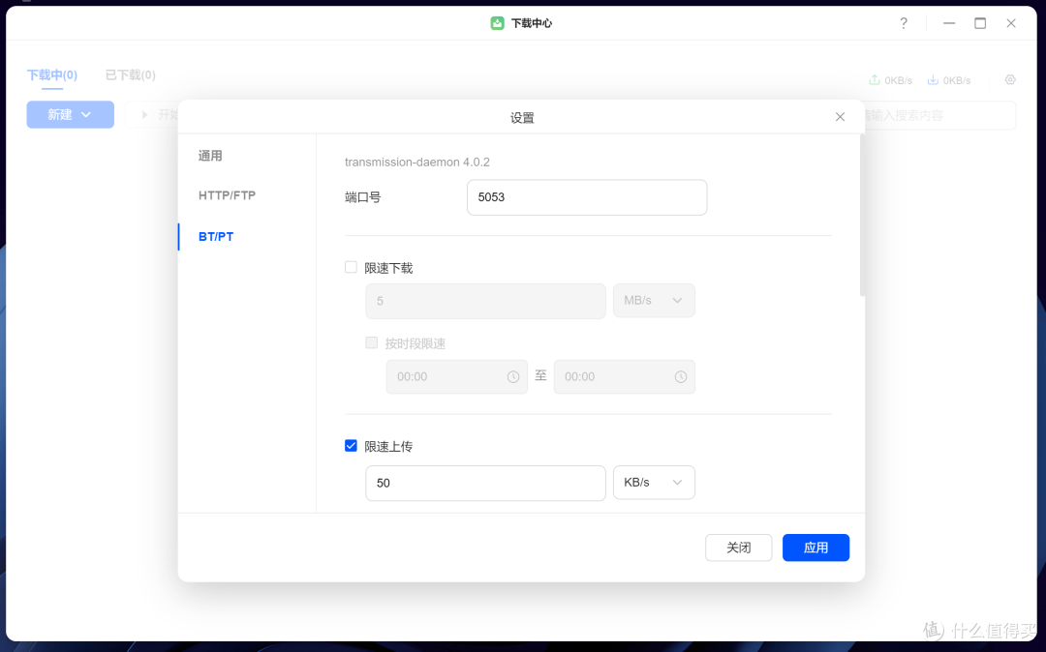Click the upload speed arrow icon

pyautogui.click(x=874, y=80)
